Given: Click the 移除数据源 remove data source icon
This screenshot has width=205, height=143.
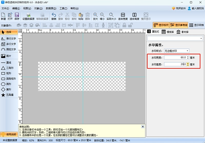Looking at the screenshot, I should [42, 16].
